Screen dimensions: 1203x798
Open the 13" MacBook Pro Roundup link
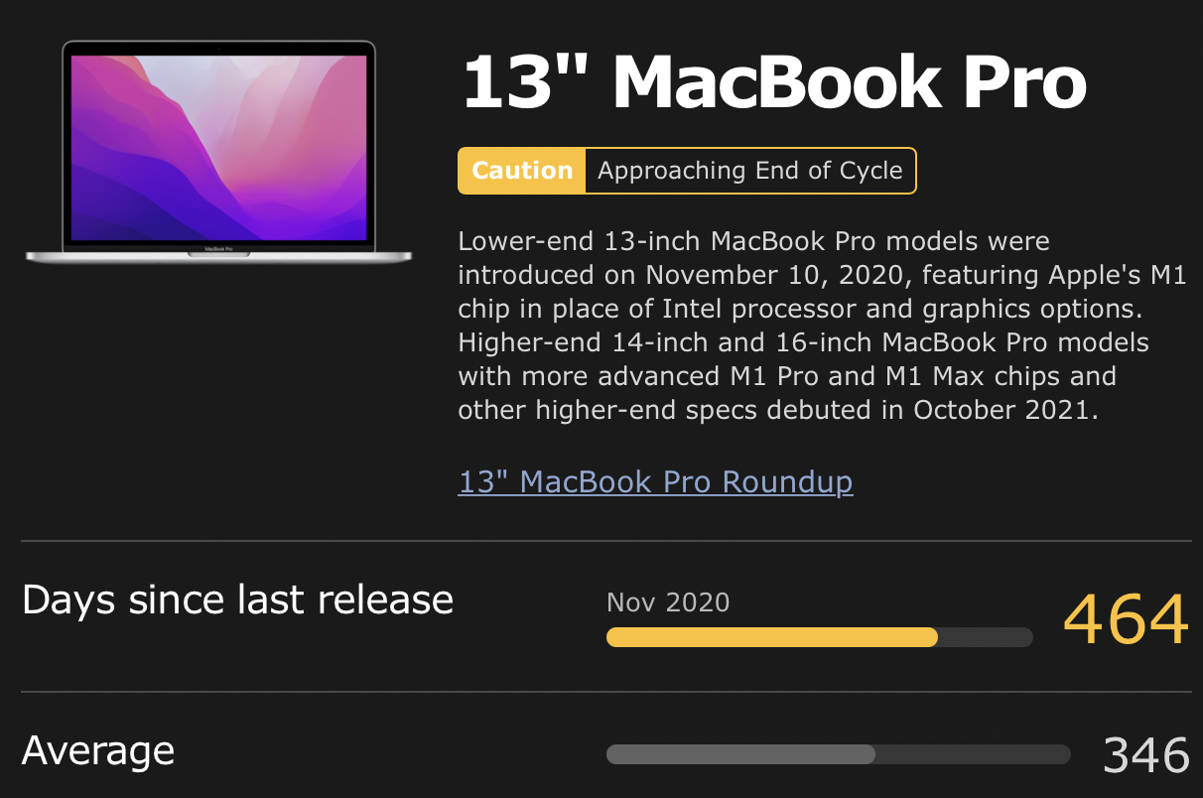click(x=655, y=482)
